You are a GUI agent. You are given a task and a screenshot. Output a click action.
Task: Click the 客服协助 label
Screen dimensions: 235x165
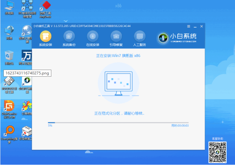coord(218,139)
